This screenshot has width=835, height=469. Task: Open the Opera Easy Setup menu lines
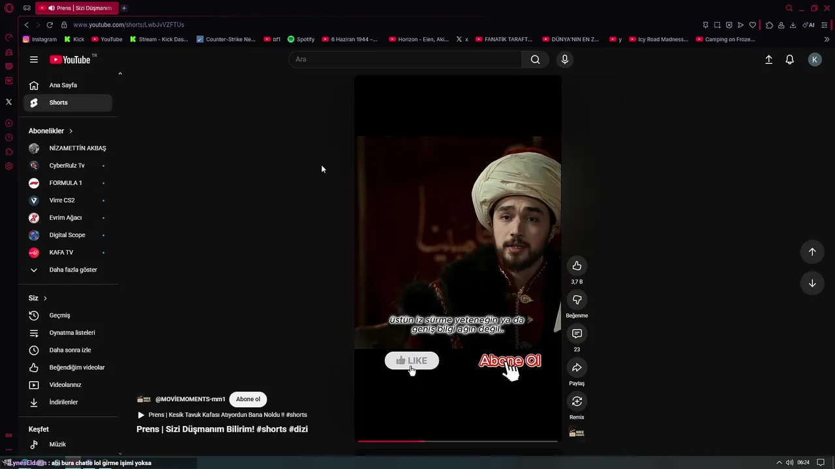pos(825,25)
